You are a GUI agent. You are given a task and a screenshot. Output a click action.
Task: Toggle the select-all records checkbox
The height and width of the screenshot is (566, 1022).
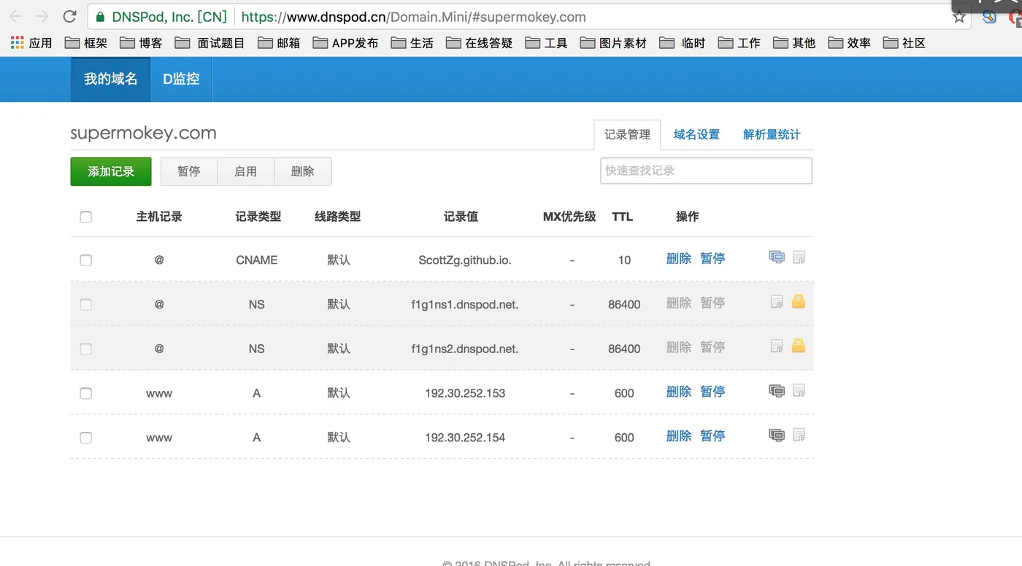(85, 217)
